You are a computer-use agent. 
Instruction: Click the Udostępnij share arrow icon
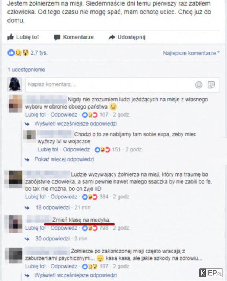(x=112, y=37)
